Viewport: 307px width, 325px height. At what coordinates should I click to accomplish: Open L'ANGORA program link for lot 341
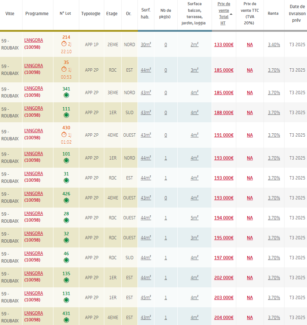pyautogui.click(x=34, y=88)
